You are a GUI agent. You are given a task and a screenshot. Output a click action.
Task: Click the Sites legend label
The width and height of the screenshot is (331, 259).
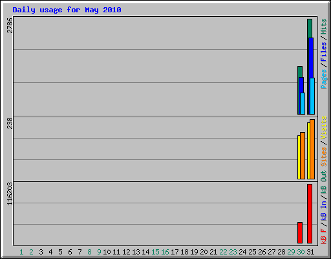coord(324,157)
